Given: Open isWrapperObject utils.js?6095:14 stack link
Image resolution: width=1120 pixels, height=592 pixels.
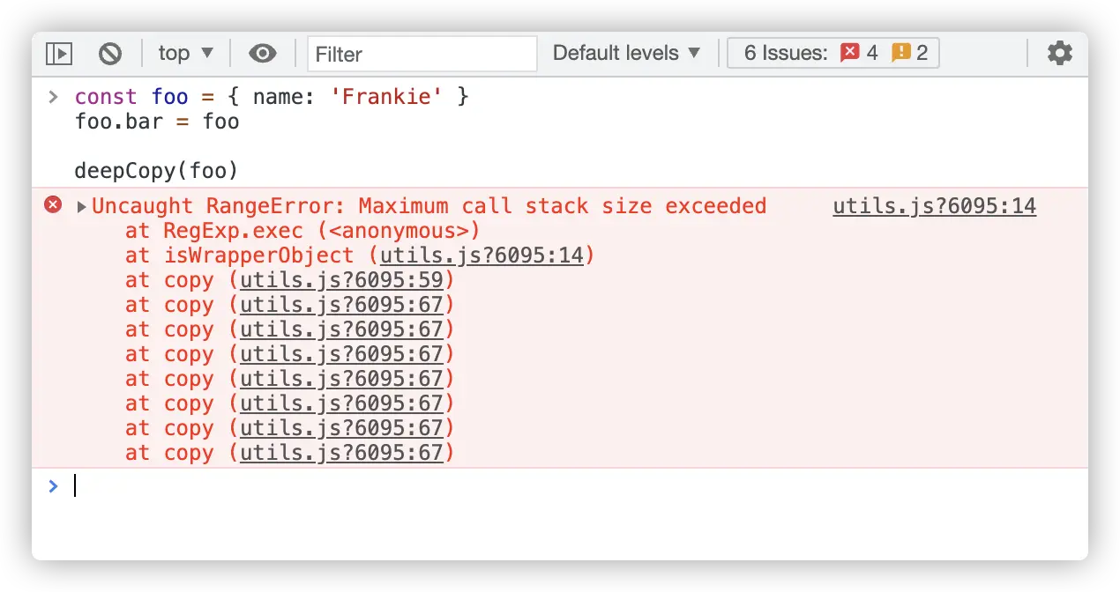Looking at the screenshot, I should pos(481,255).
